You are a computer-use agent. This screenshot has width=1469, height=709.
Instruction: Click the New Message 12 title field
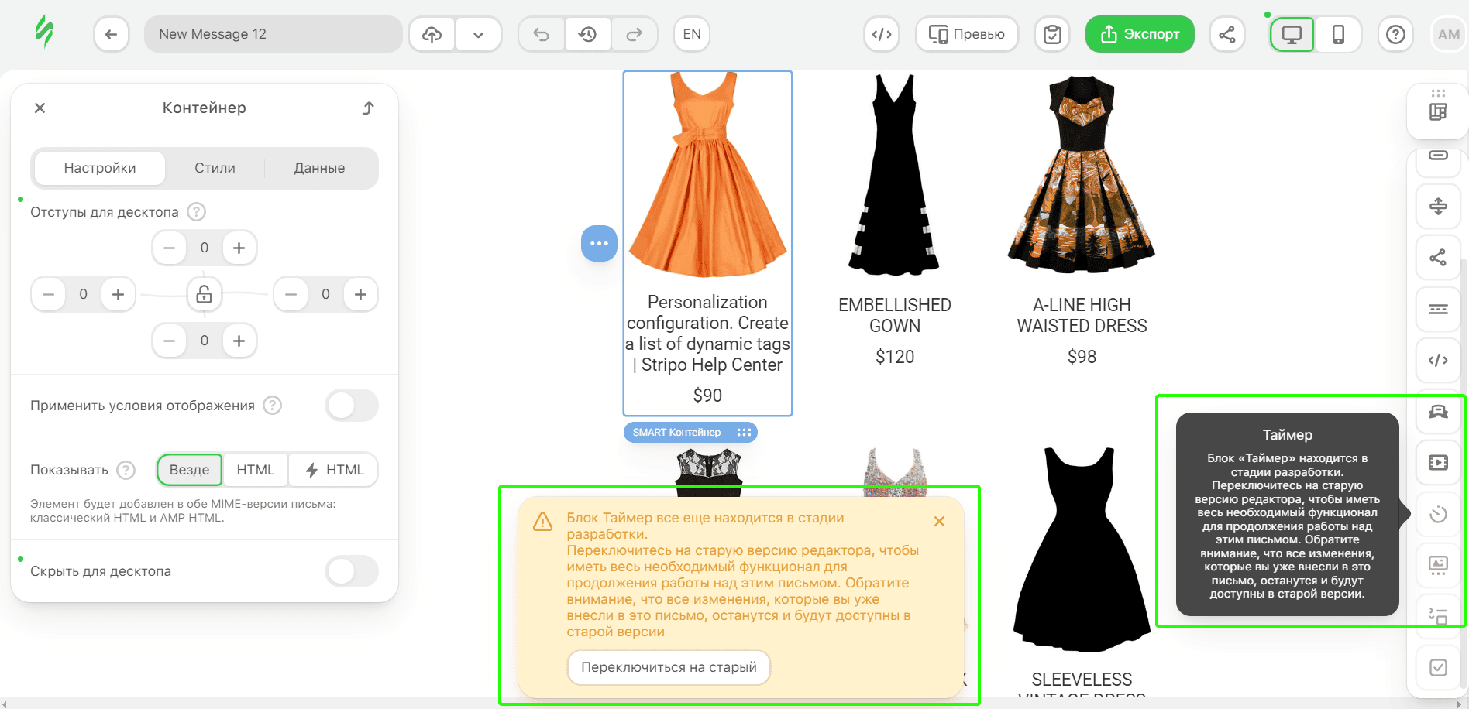273,34
